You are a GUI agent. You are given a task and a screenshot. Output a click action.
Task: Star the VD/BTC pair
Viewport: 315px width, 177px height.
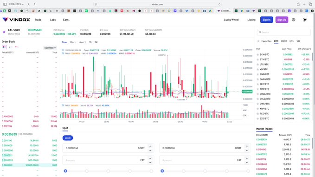click(257, 69)
